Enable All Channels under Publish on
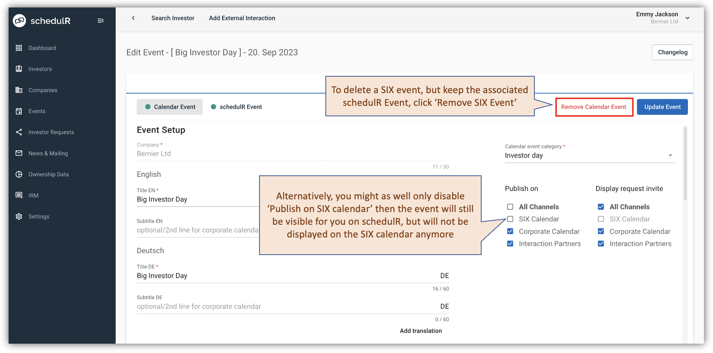 click(510, 206)
